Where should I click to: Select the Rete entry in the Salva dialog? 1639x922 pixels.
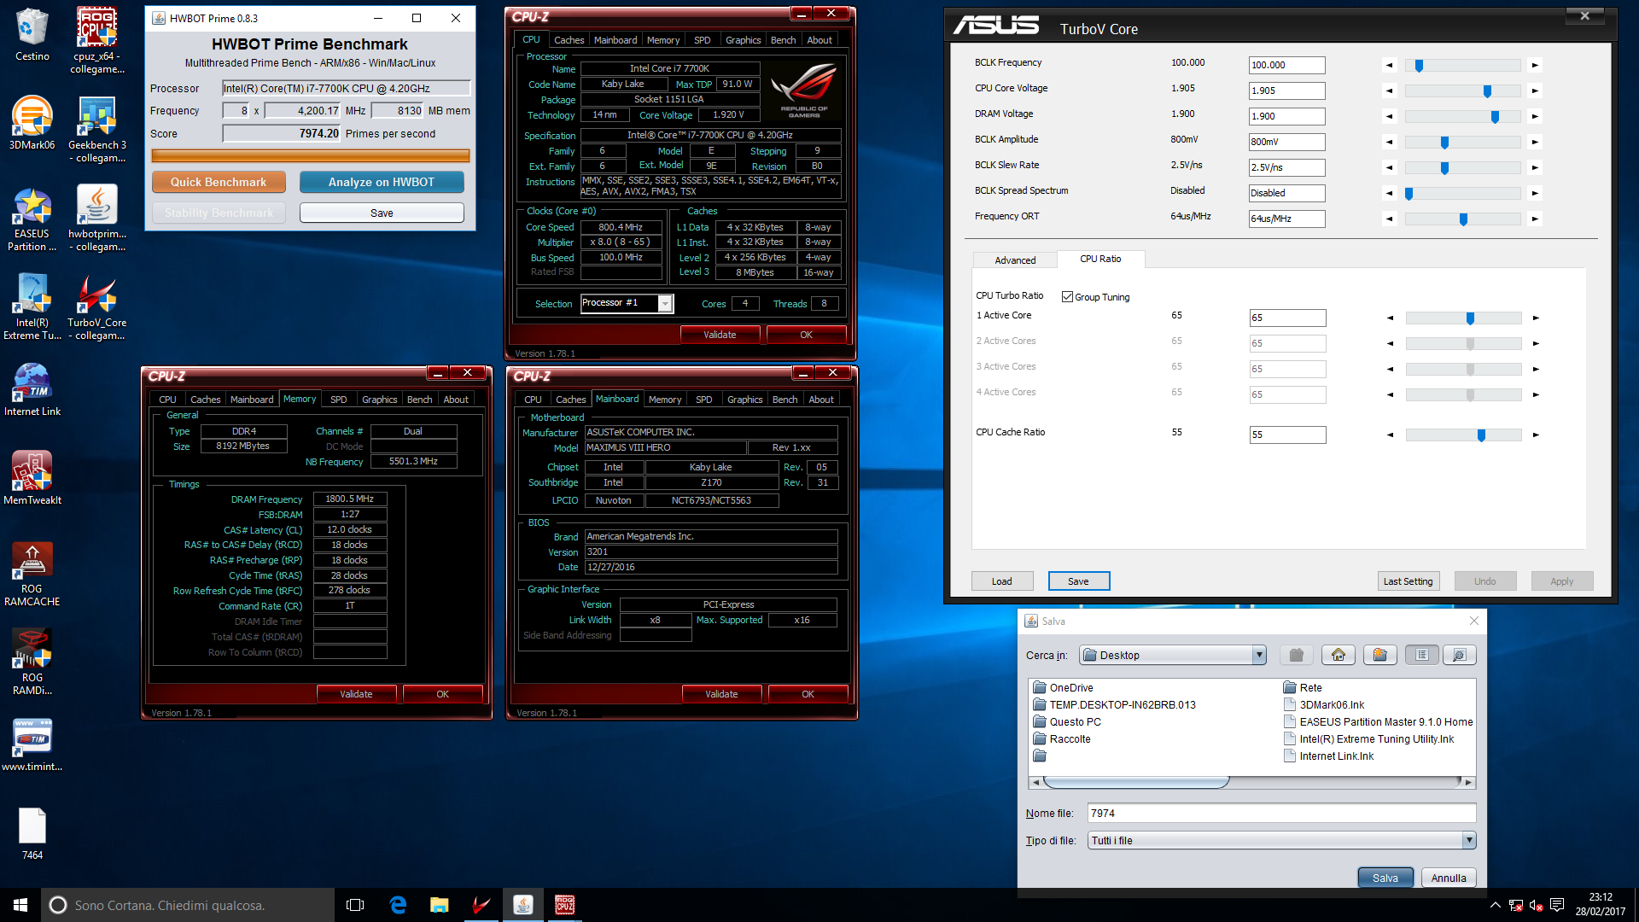tap(1303, 687)
